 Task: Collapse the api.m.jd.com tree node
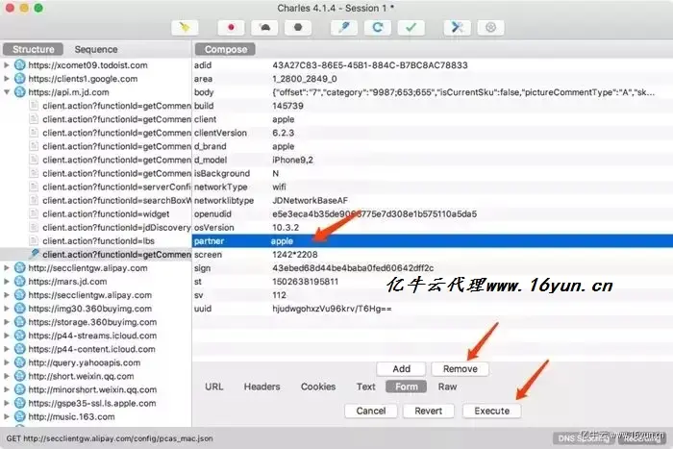7,92
